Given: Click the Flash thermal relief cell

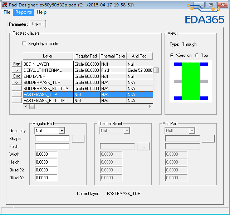Looking at the screenshot, I should pos(113,70).
